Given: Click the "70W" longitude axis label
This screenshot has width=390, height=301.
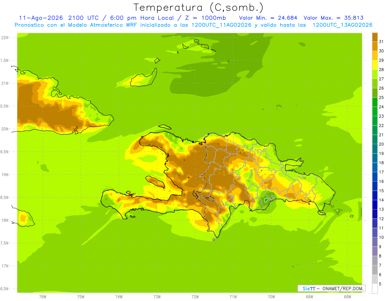Looking at the screenshot, I should point(271,297).
